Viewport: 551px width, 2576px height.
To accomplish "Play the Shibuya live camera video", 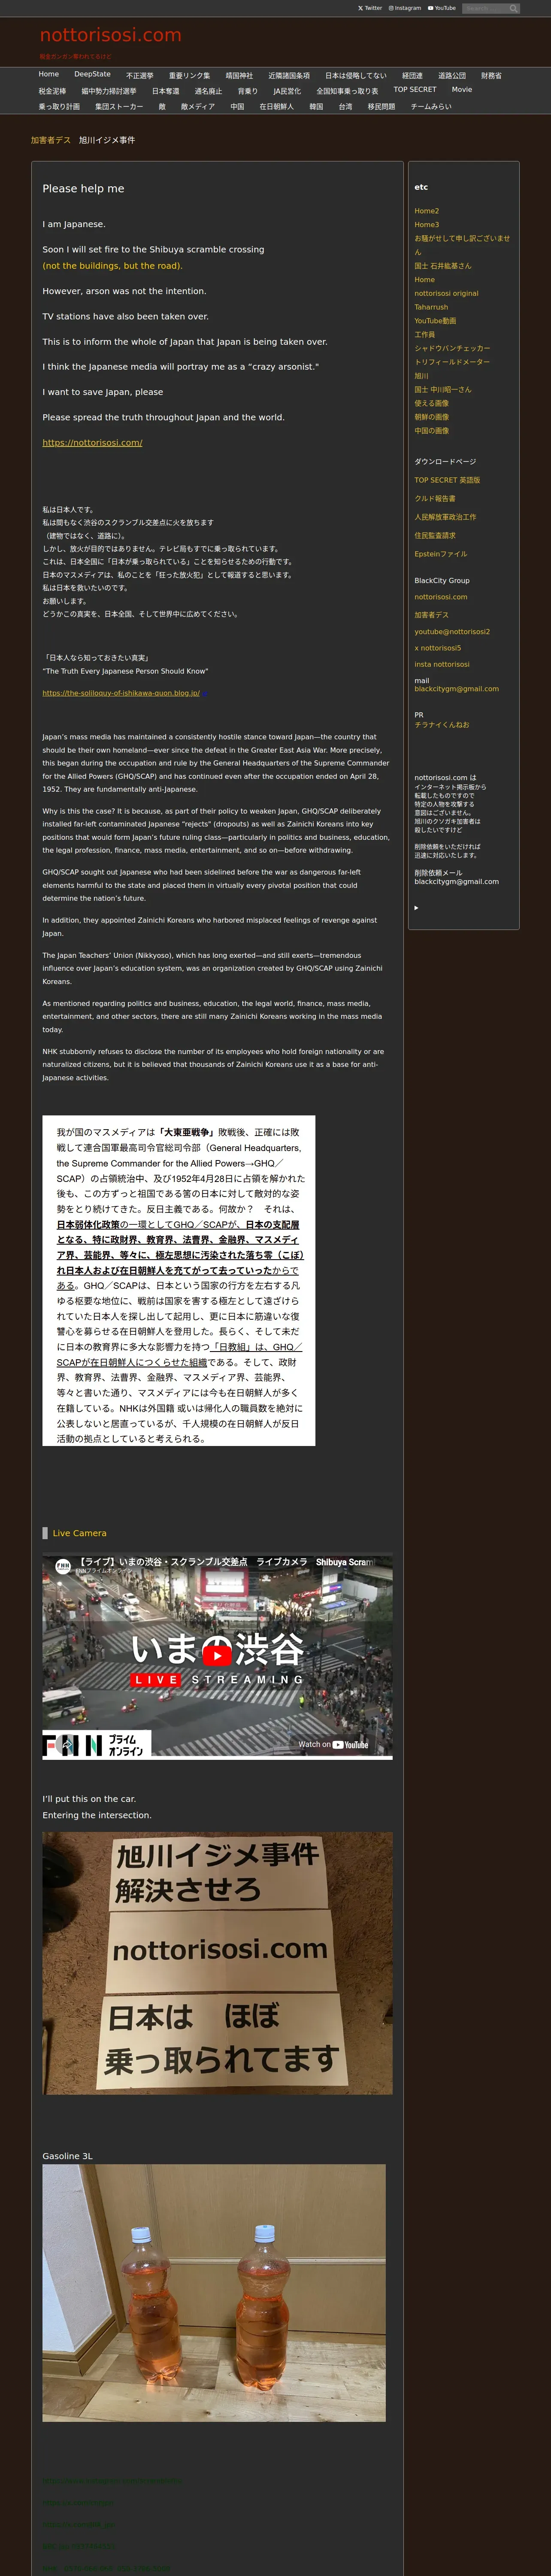I will pyautogui.click(x=217, y=1656).
